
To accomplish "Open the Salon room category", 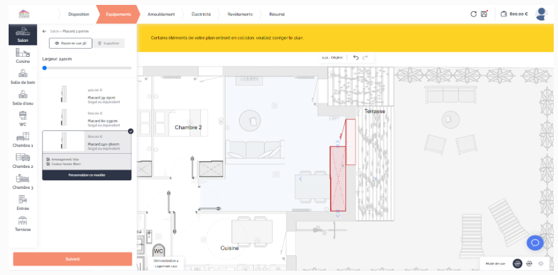I will [23, 34].
